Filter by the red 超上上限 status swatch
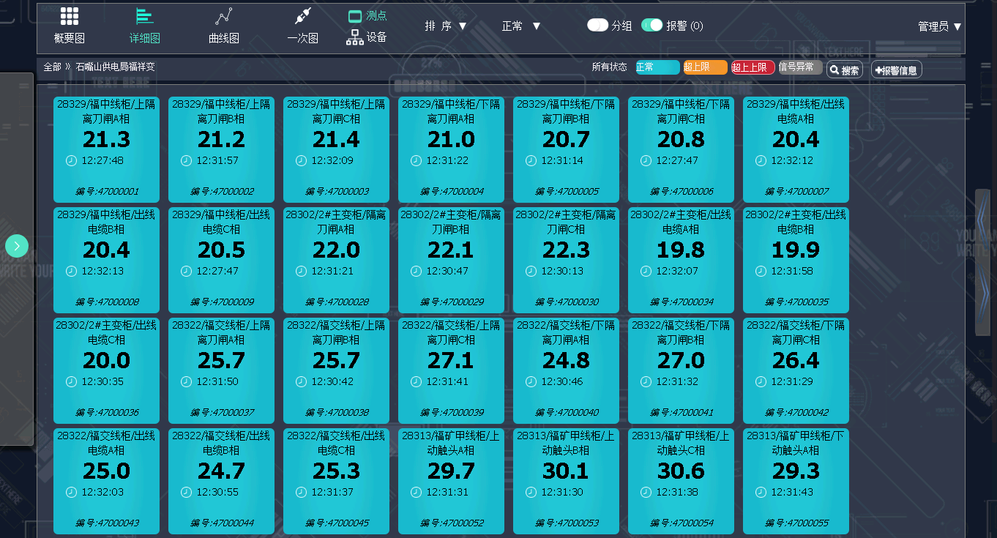997x538 pixels. pos(753,67)
